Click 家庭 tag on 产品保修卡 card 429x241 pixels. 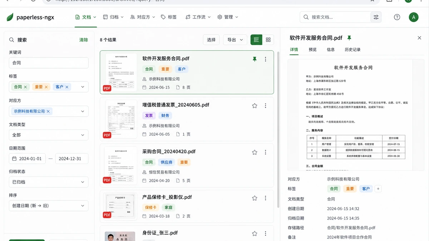(x=168, y=207)
